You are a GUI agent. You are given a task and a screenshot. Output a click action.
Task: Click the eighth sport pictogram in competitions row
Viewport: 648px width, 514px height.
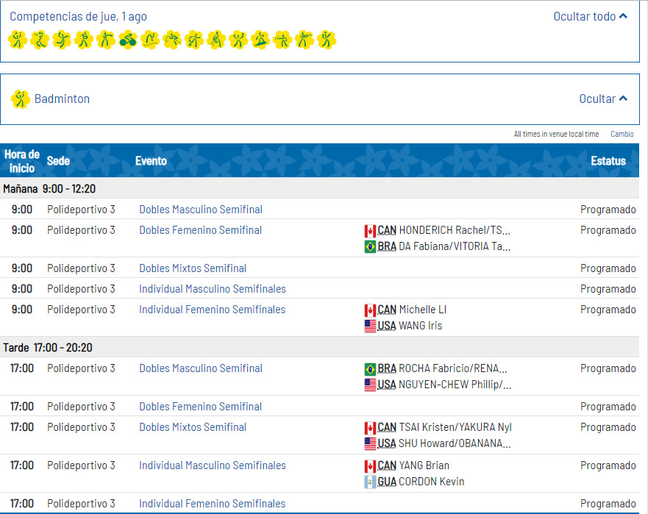(172, 40)
